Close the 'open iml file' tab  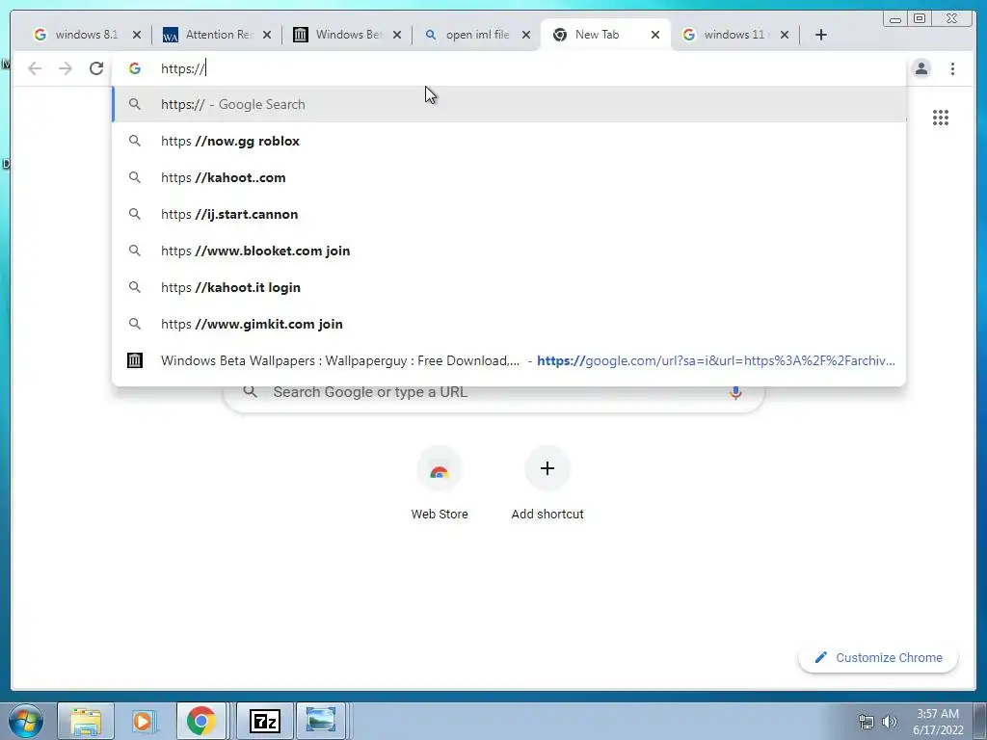[526, 35]
